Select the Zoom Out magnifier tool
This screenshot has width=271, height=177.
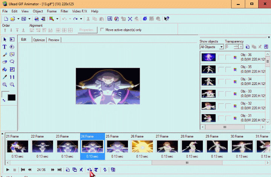point(12,85)
